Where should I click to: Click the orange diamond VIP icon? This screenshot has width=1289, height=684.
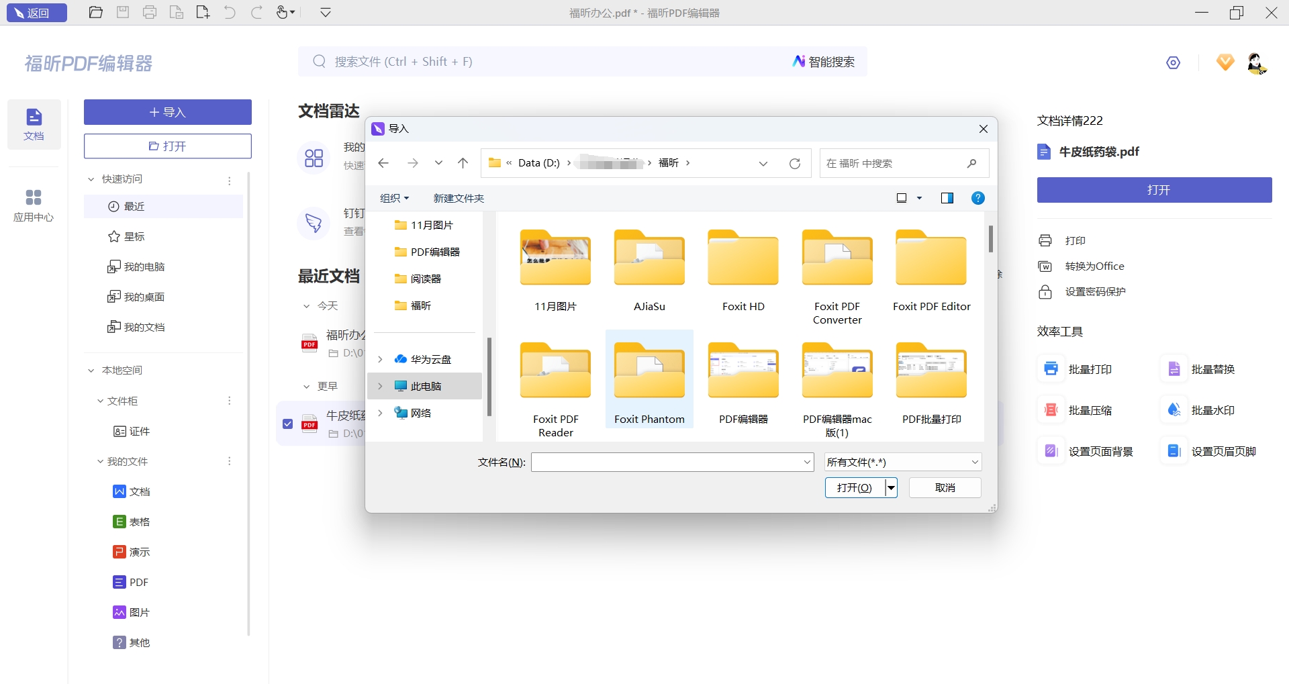[x=1225, y=62]
